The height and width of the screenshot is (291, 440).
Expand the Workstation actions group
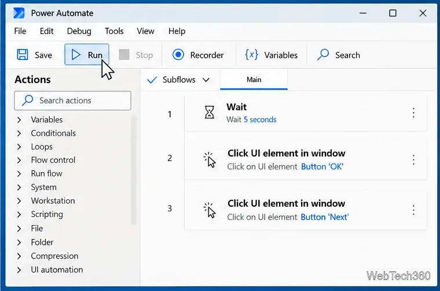pyautogui.click(x=19, y=201)
